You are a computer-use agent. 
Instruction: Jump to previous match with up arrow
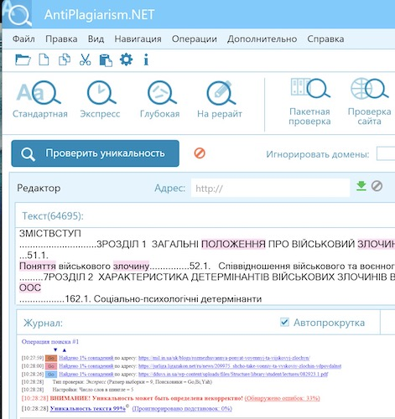pyautogui.click(x=65, y=350)
